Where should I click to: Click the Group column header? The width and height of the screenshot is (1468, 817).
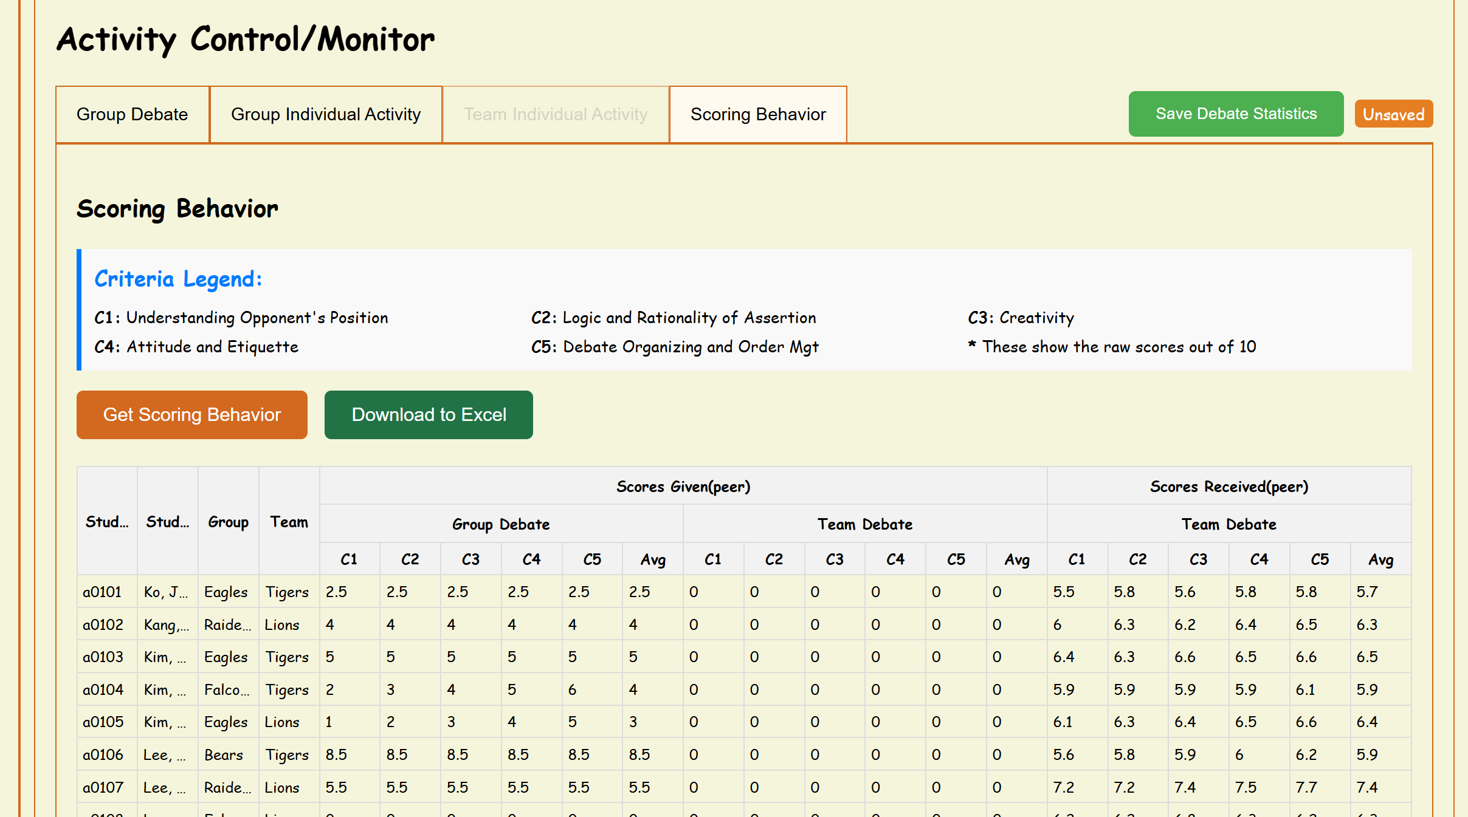tap(228, 522)
